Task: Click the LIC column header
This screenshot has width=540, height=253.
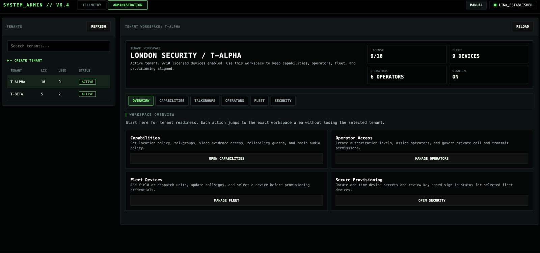Action: click(x=44, y=71)
